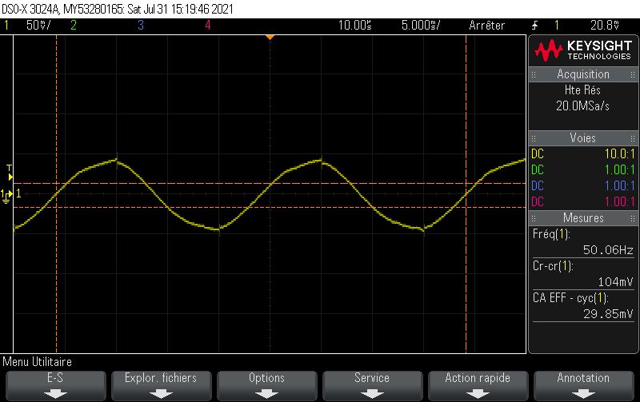This screenshot has width=640, height=402.
Task: Toggle channel 2 in the top bar
Action: [x=73, y=26]
